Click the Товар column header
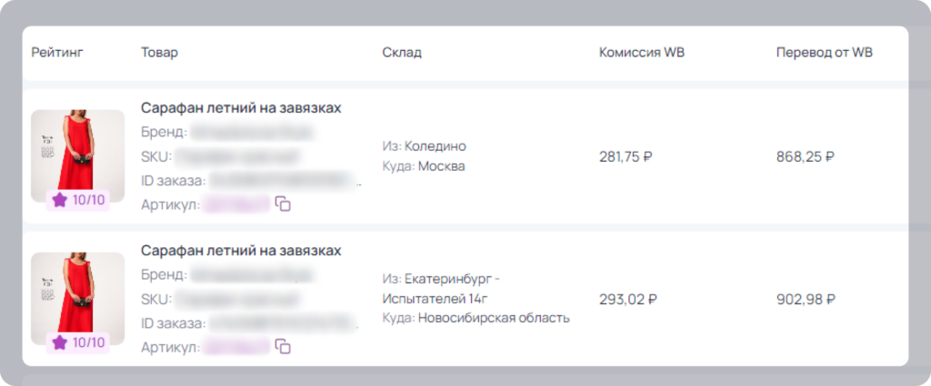Viewport: 931px width, 386px height. point(159,53)
